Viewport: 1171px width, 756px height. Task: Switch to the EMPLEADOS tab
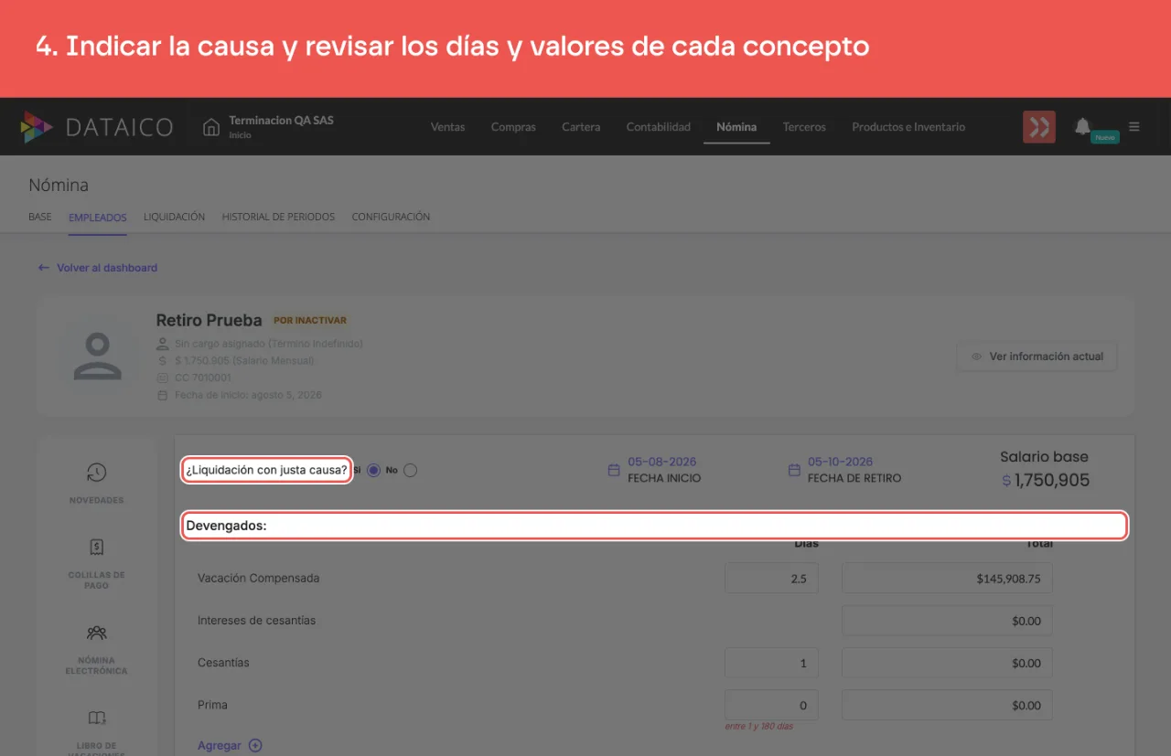coord(97,218)
